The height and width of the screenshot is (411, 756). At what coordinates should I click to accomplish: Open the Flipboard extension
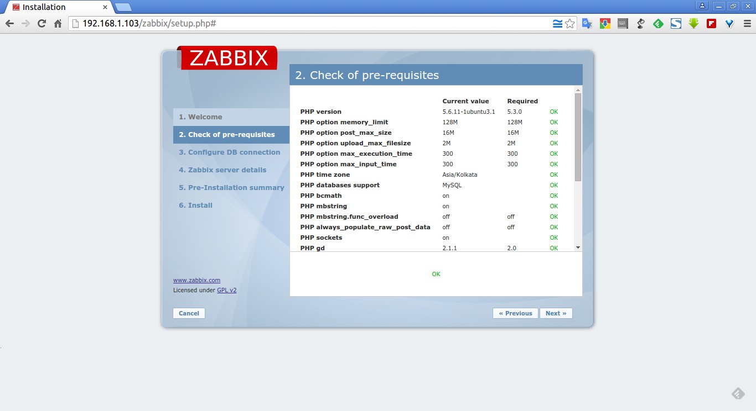711,24
